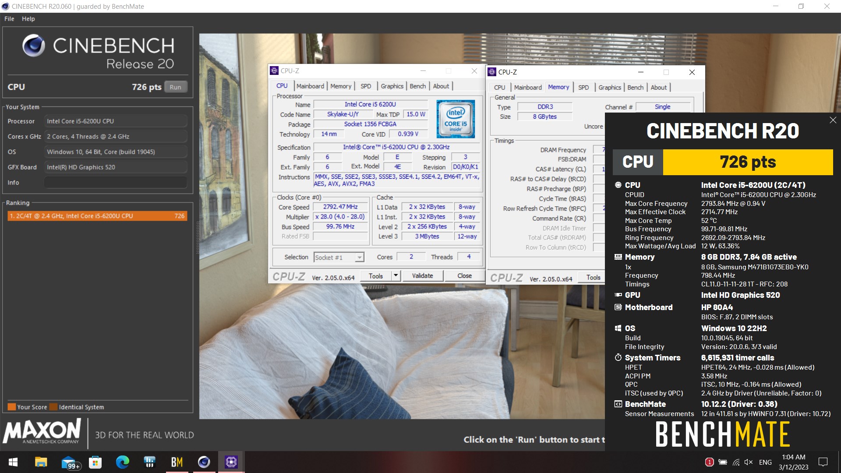
Task: Click GFX Board Intel HD Graphics 520
Action: tap(116, 167)
